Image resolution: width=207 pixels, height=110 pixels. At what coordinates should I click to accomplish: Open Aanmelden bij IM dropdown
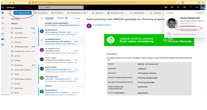(x=188, y=24)
